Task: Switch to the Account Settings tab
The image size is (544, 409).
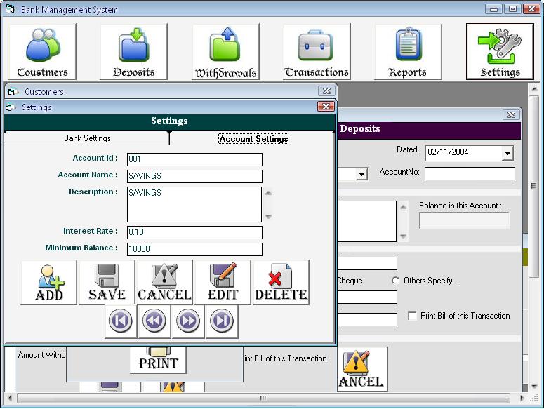Action: 253,139
